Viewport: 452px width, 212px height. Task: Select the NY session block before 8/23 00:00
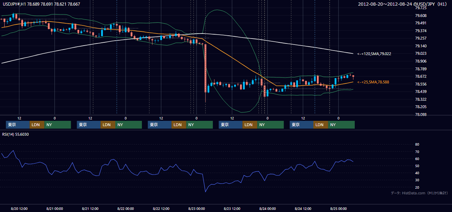[199, 125]
